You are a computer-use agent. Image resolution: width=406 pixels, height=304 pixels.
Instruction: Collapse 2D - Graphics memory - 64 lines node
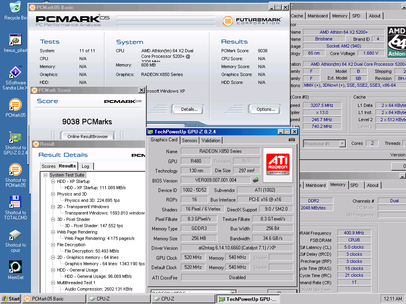(x=53, y=257)
